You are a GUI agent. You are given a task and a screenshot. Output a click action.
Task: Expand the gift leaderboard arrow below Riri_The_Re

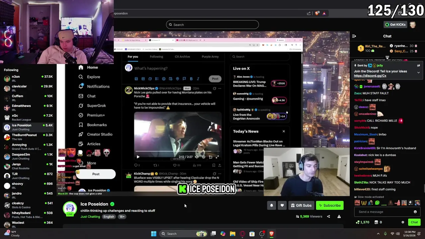tap(387, 57)
